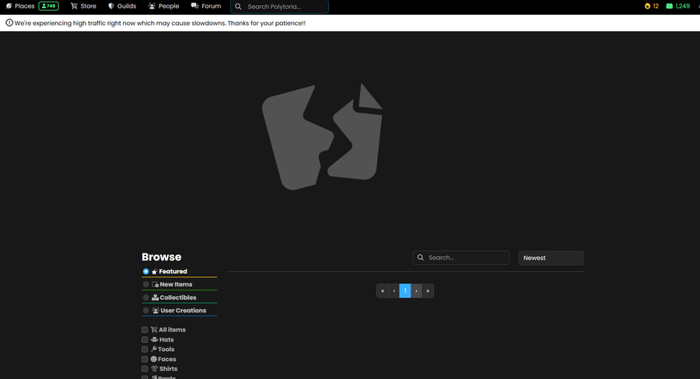Screen dimensions: 700x379
Task: Click the All items cart icon
Action: (x=154, y=329)
